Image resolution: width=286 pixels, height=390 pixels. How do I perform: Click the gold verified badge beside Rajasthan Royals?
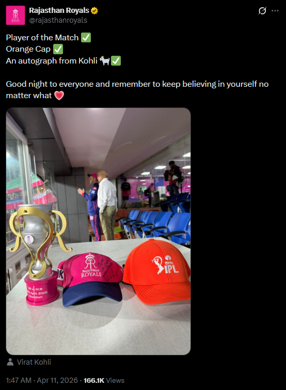[94, 11]
